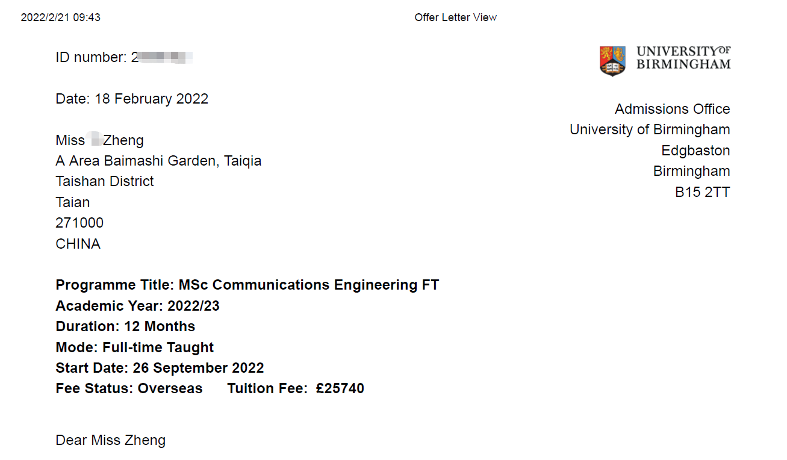Click the Taishan District line

[x=105, y=181]
